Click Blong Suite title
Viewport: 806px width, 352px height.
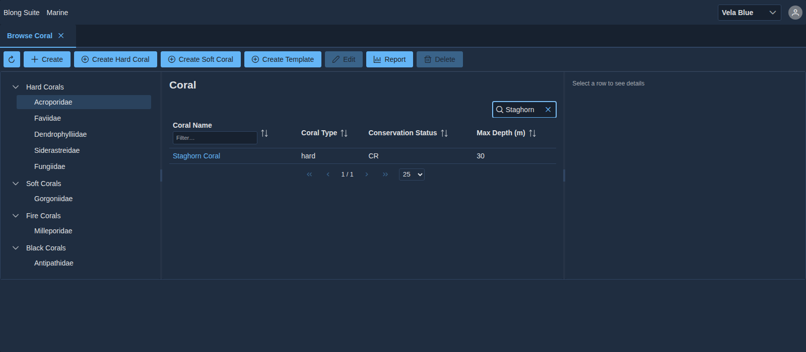(22, 13)
